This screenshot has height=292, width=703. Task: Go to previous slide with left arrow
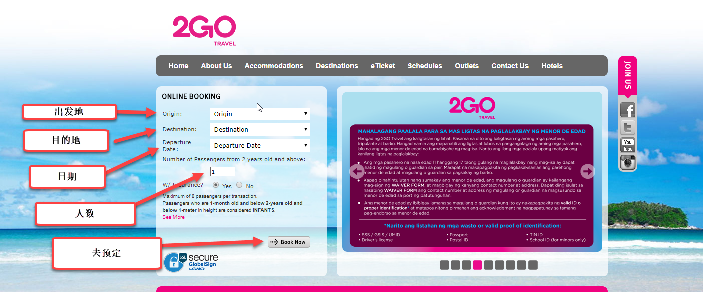pyautogui.click(x=357, y=172)
